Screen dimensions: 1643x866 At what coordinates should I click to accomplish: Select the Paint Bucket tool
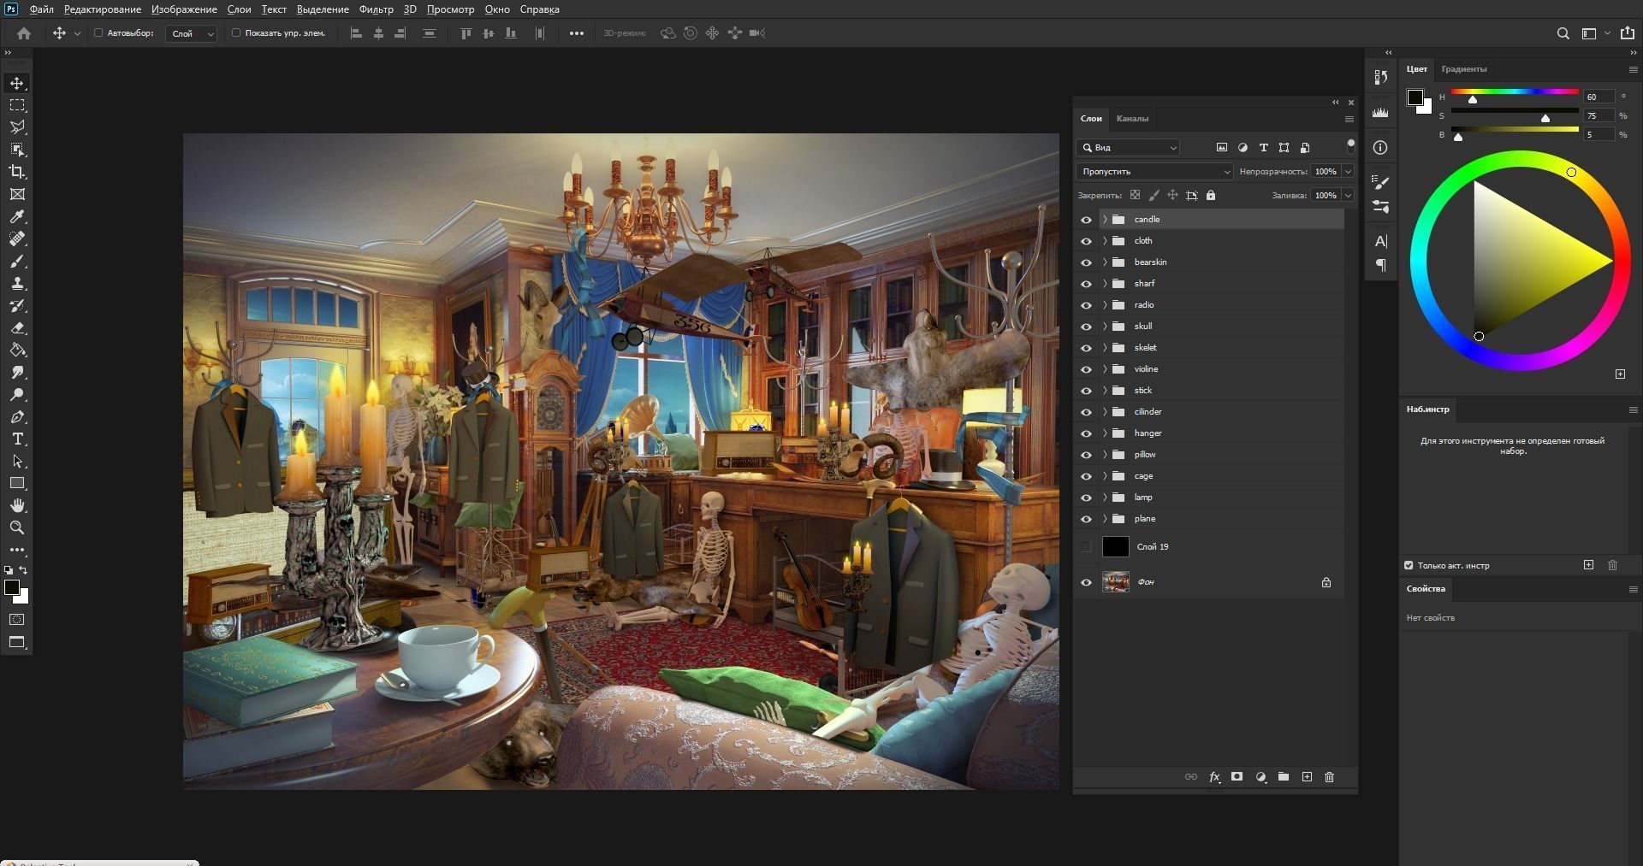pos(17,350)
